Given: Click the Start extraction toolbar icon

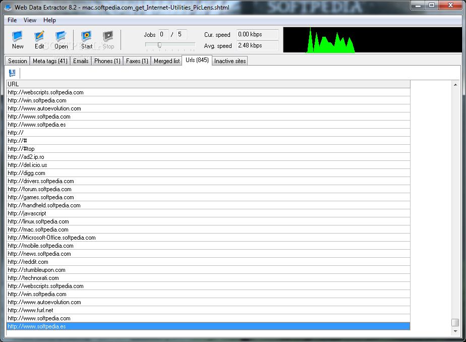Looking at the screenshot, I should point(86,40).
